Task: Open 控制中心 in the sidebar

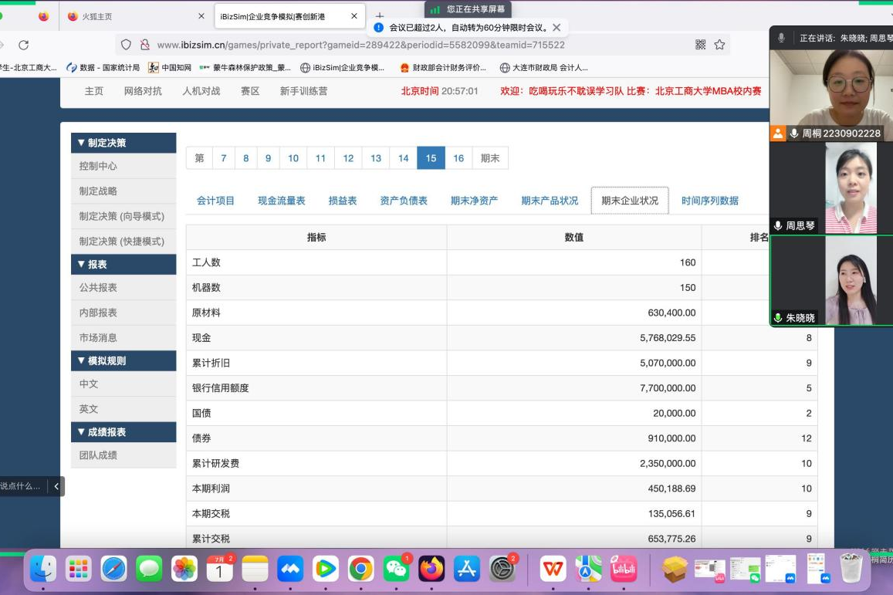Action: tap(98, 166)
